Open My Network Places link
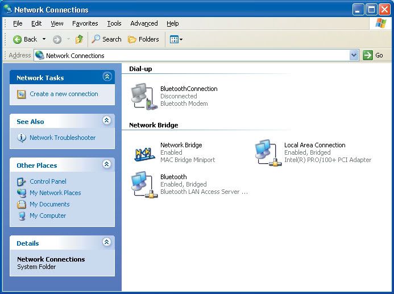The image size is (394, 294). click(x=55, y=193)
